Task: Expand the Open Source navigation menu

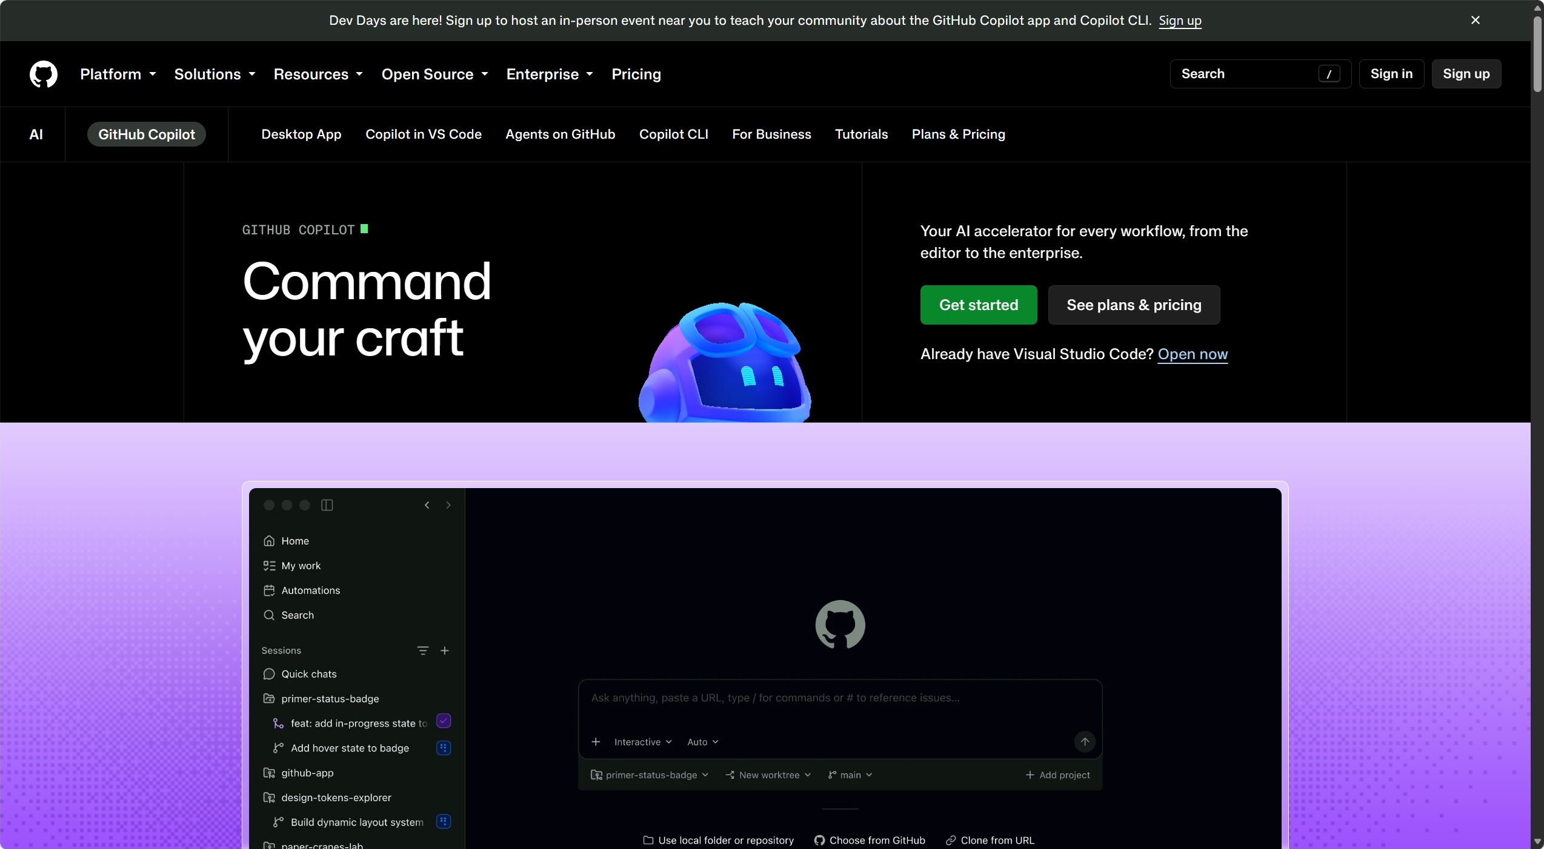Action: point(434,74)
